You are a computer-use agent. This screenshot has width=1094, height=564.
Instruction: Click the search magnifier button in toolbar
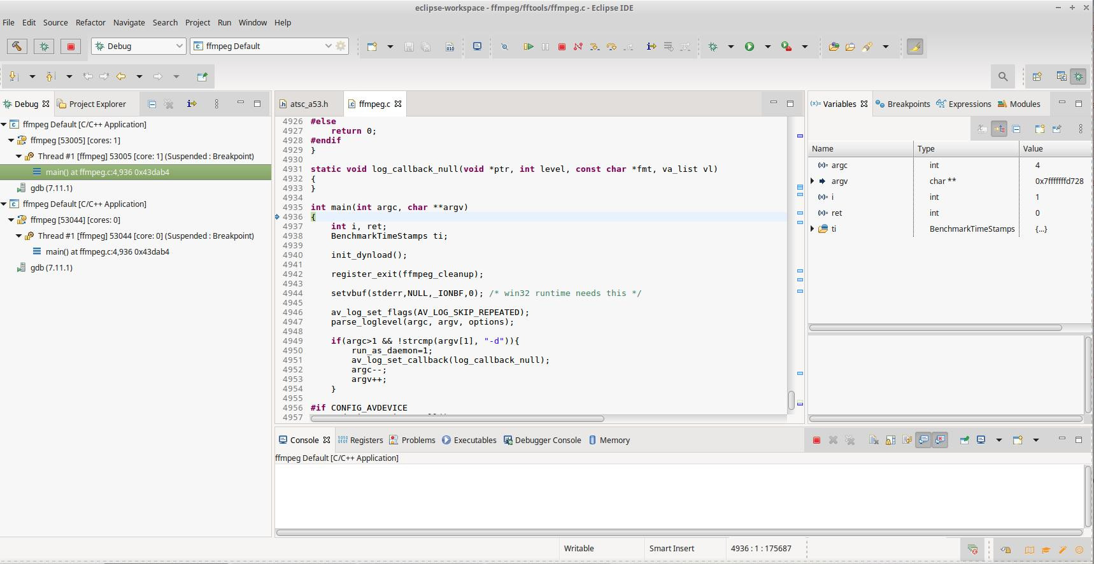tap(1002, 76)
